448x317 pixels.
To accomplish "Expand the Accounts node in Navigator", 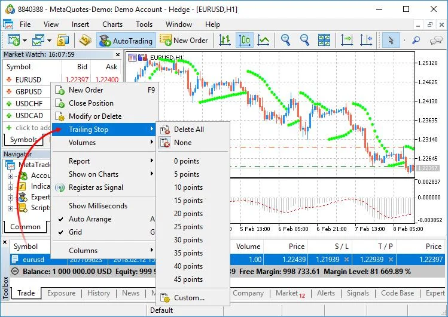I will point(10,176).
